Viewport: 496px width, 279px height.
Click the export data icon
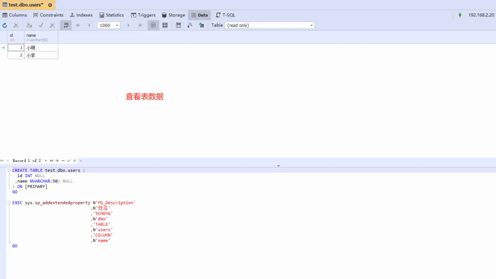tap(201, 25)
